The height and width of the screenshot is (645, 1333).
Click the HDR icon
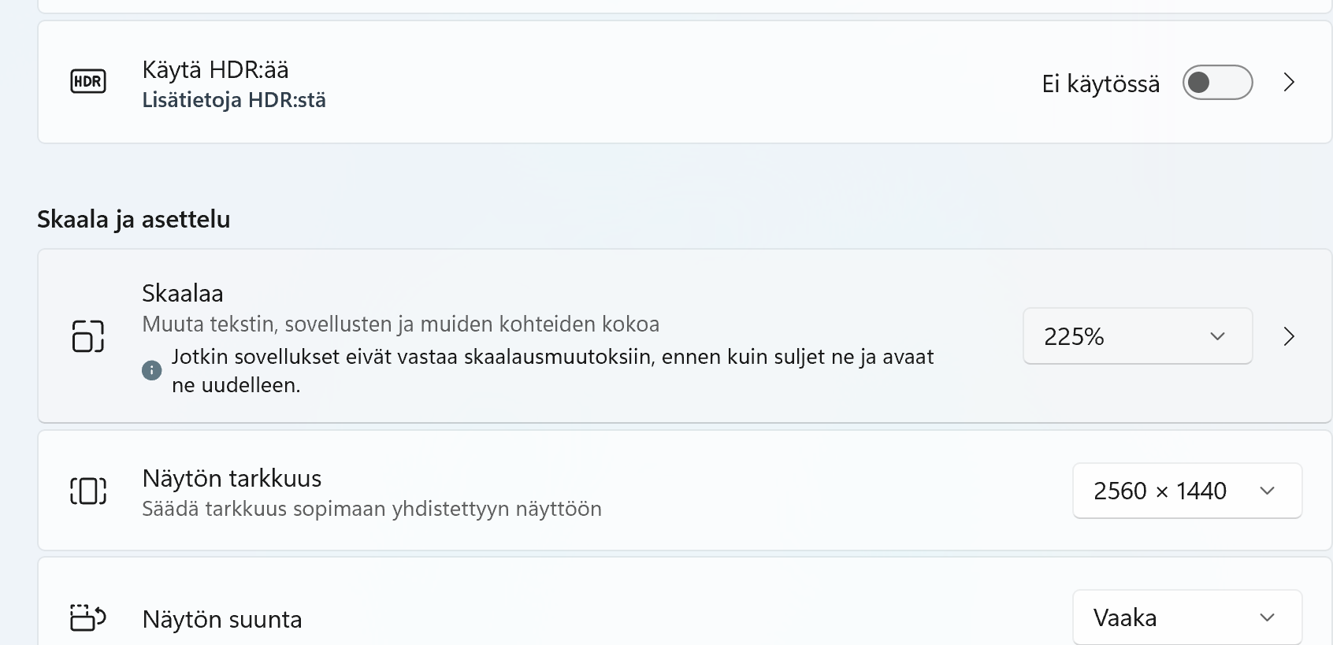[x=87, y=81]
